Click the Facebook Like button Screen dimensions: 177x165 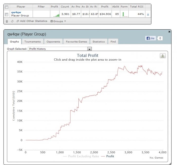point(150,38)
